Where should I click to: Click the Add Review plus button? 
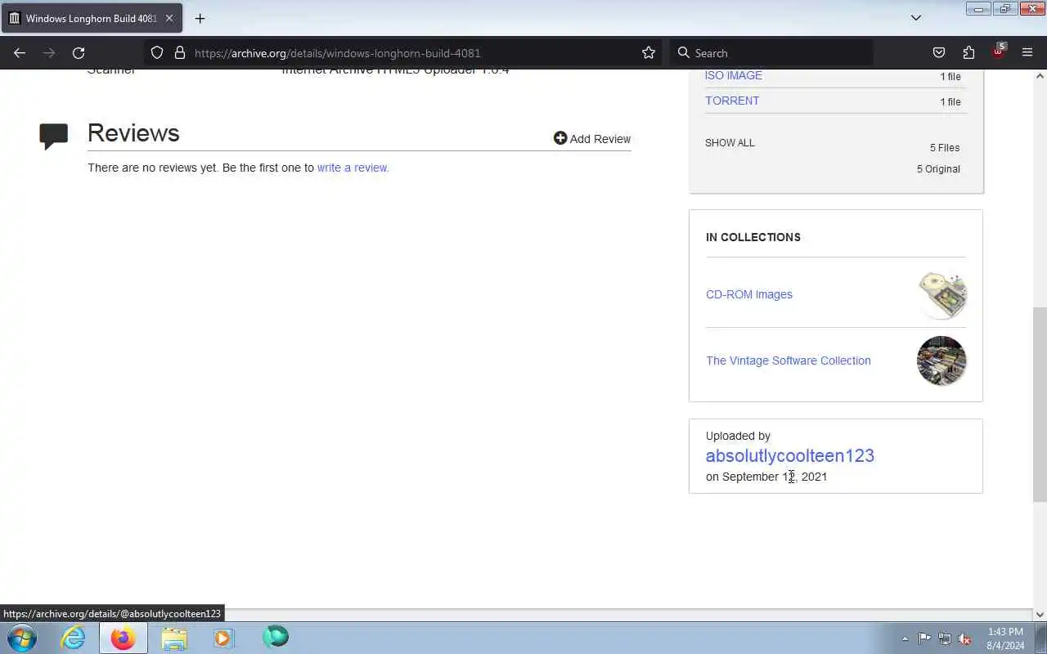(x=592, y=138)
